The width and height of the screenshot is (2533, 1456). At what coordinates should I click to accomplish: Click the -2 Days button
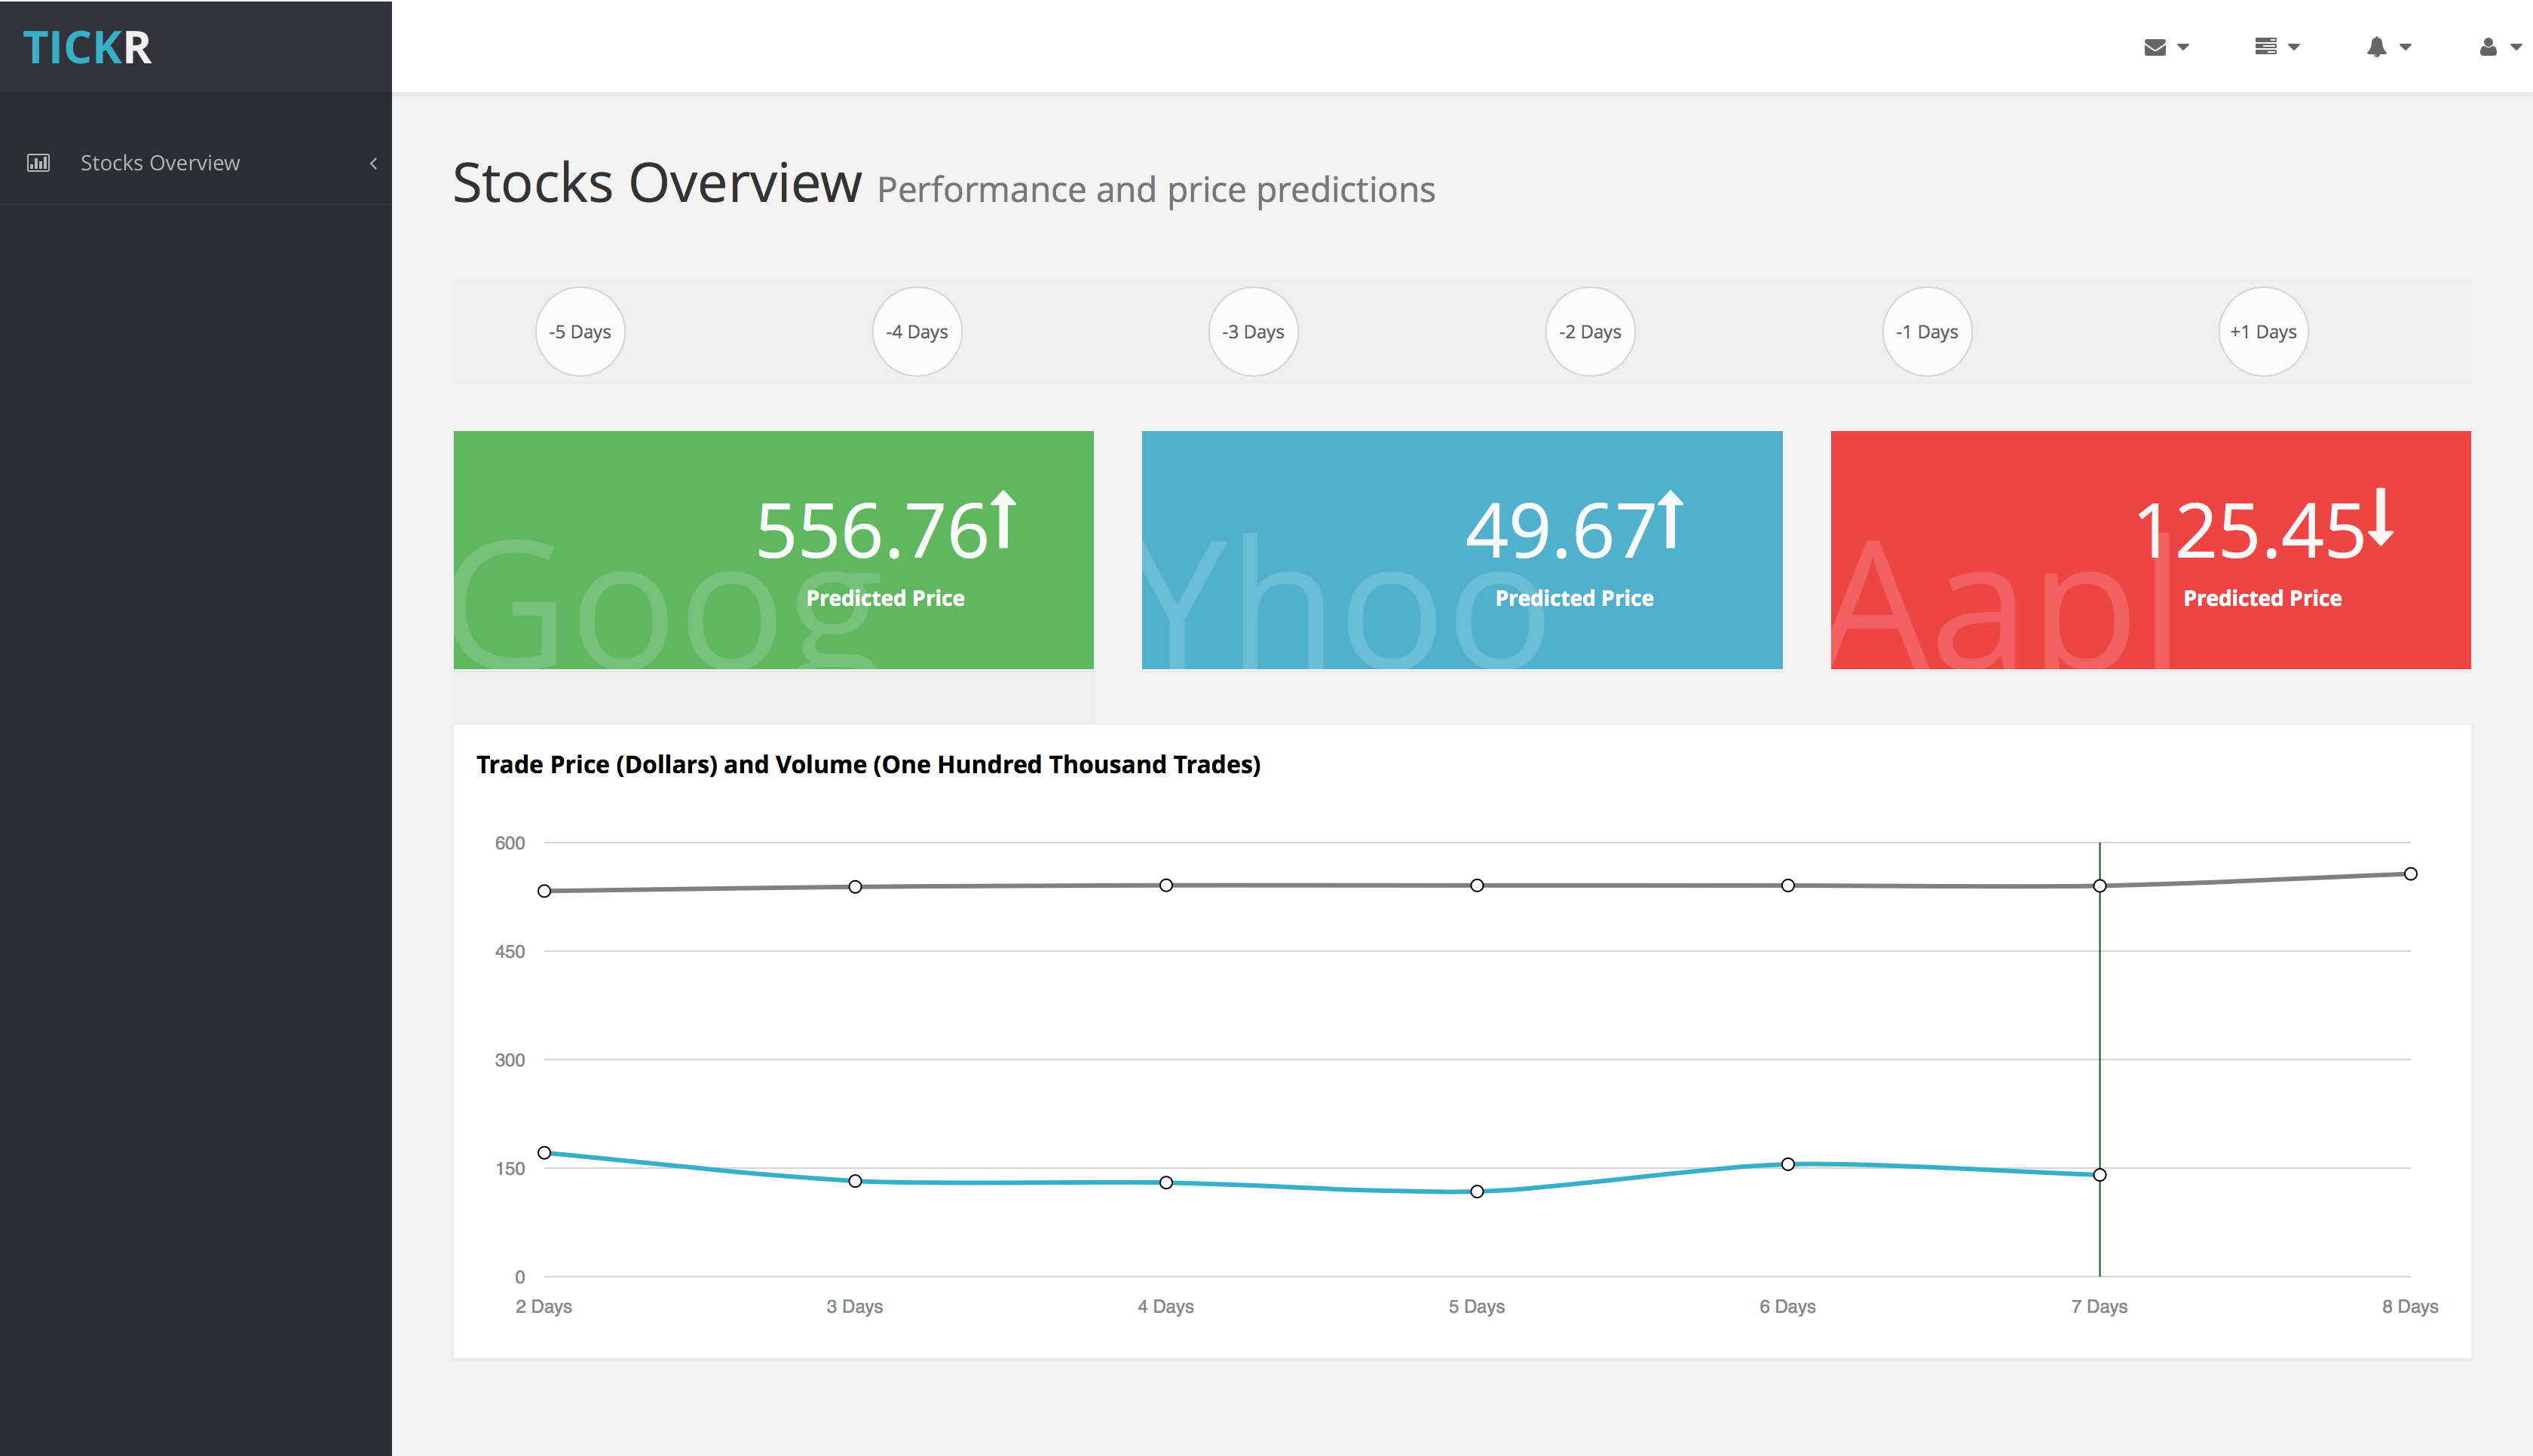[1590, 332]
